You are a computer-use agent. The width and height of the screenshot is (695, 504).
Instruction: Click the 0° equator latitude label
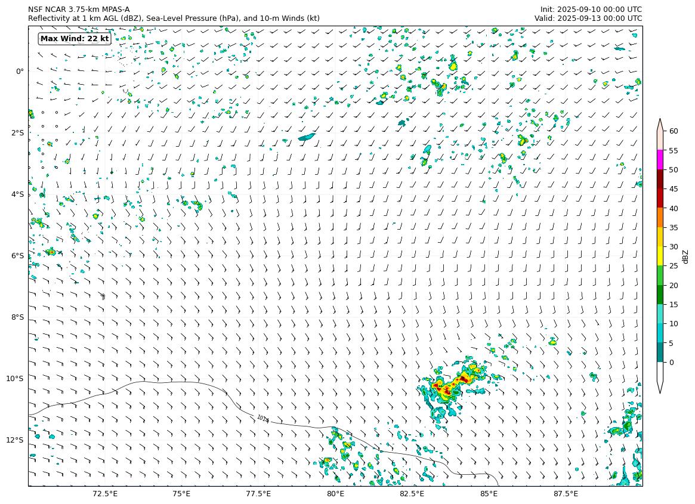click(20, 71)
